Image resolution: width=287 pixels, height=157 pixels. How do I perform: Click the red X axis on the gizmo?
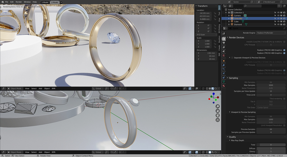pyautogui.click(x=218, y=97)
